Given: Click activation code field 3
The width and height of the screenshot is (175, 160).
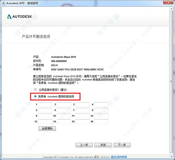Looking at the screenshot, I should coord(83,104).
